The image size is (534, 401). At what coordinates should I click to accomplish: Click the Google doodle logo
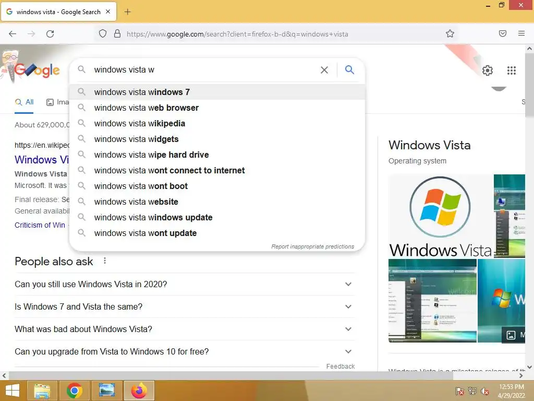(31, 67)
